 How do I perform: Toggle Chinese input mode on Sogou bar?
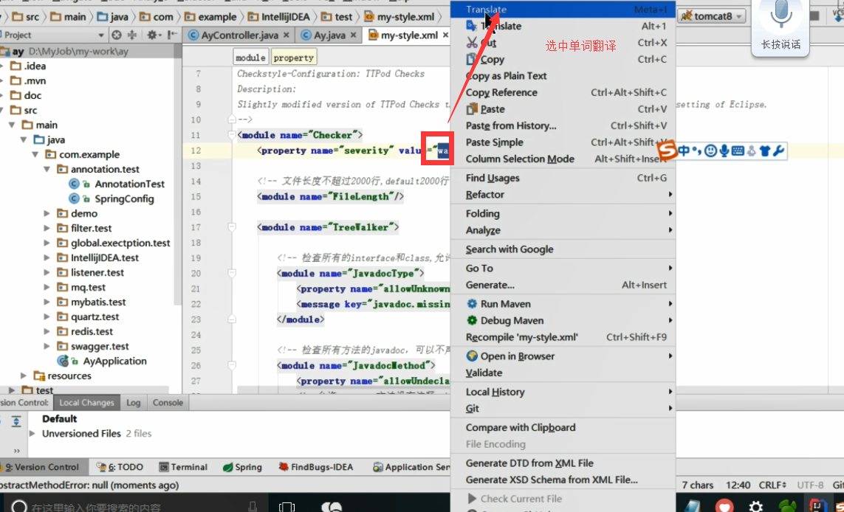[x=685, y=151]
